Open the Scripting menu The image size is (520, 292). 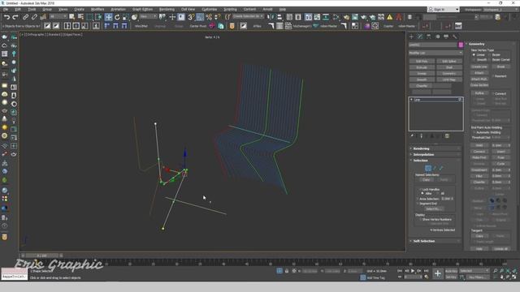point(230,9)
